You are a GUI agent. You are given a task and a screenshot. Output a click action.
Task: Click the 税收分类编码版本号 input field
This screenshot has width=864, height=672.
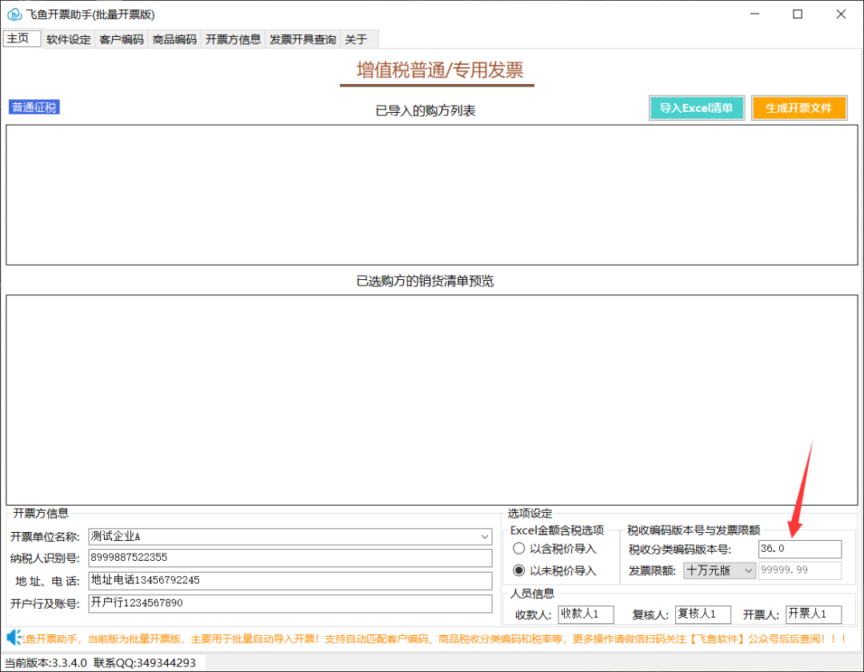[x=799, y=549]
